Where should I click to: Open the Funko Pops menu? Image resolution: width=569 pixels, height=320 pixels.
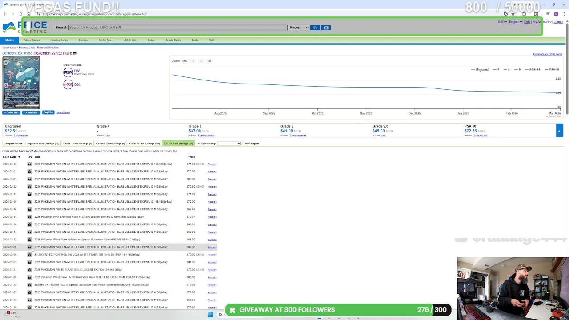pos(105,40)
